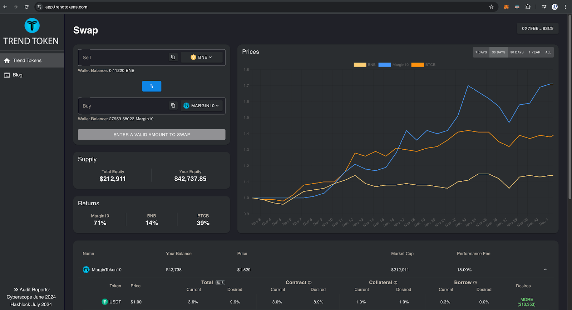This screenshot has height=310, width=572.
Task: View site information icon in address bar
Action: tap(39, 7)
